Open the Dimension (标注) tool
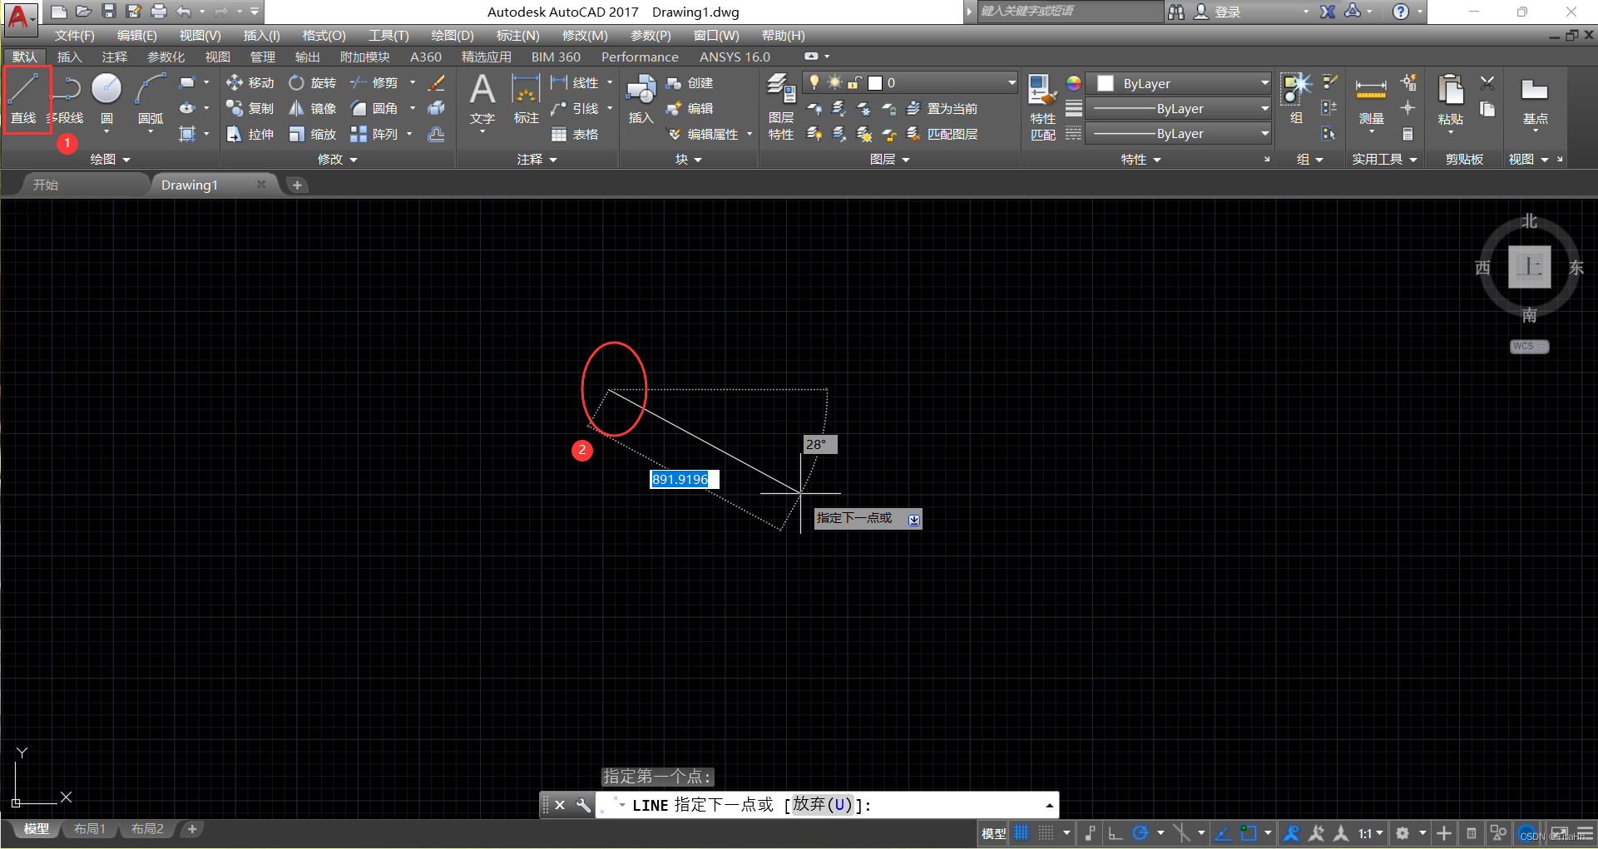This screenshot has width=1598, height=849. 526,99
